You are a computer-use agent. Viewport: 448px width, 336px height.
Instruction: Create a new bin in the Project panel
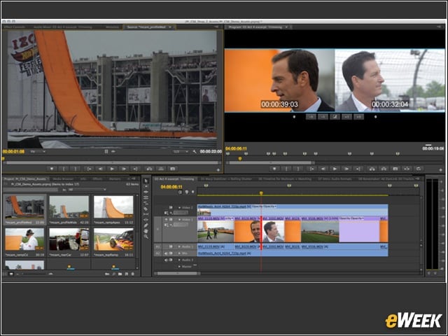120,274
